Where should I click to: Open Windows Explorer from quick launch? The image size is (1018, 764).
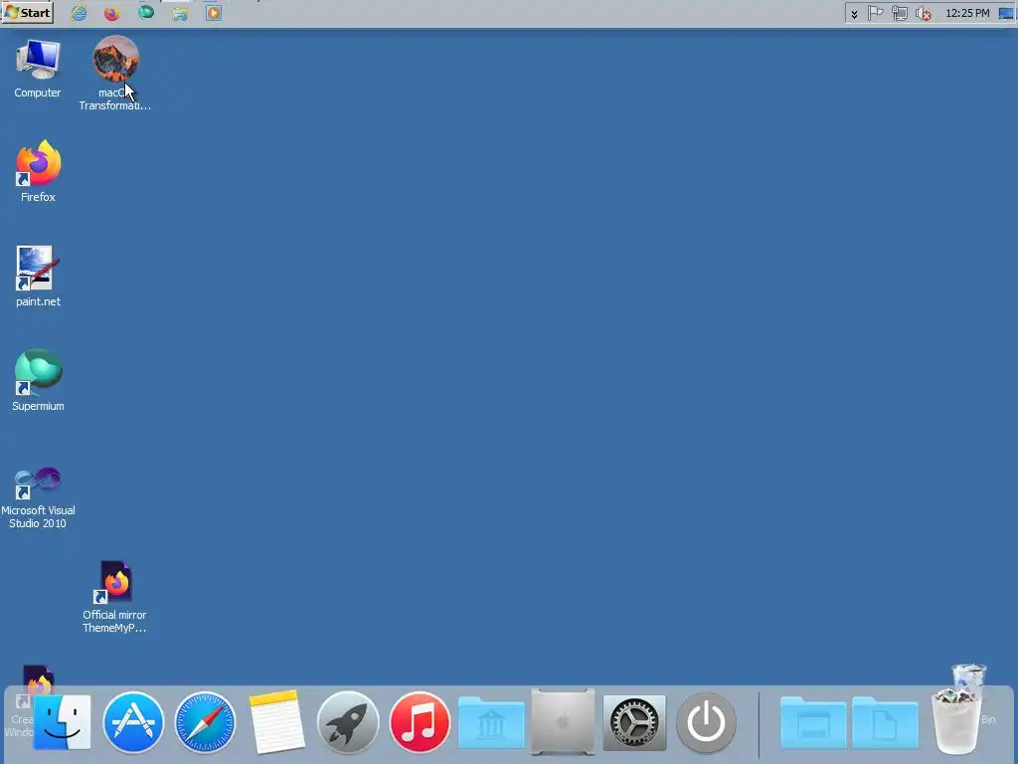tap(180, 14)
